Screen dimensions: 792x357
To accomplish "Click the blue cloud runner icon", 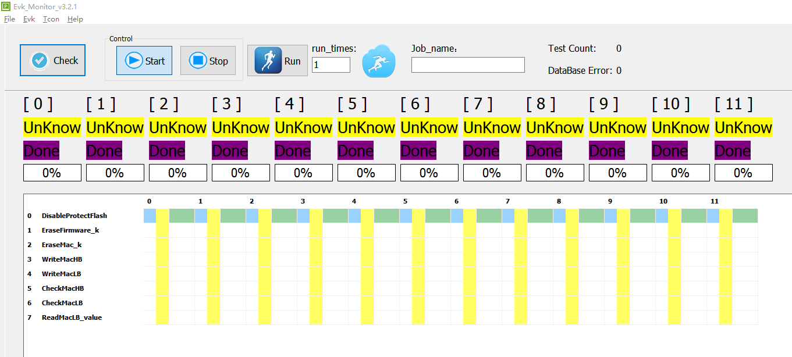I will coord(379,61).
